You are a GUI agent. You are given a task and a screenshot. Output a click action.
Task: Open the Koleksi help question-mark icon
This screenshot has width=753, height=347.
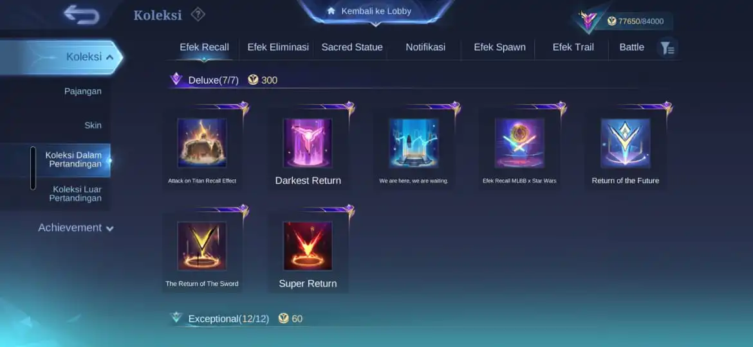(x=198, y=14)
